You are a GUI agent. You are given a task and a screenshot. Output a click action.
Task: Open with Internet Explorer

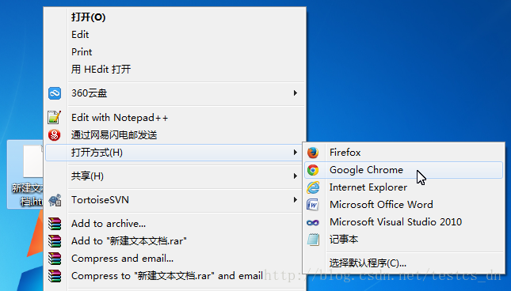tap(403, 187)
